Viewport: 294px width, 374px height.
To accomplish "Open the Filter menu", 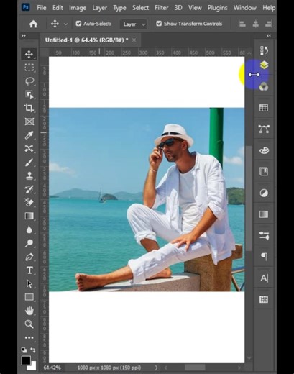I will [161, 8].
